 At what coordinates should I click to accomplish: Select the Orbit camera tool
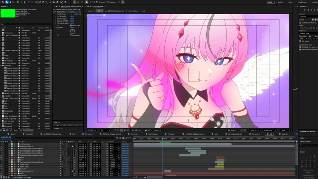[18, 2]
